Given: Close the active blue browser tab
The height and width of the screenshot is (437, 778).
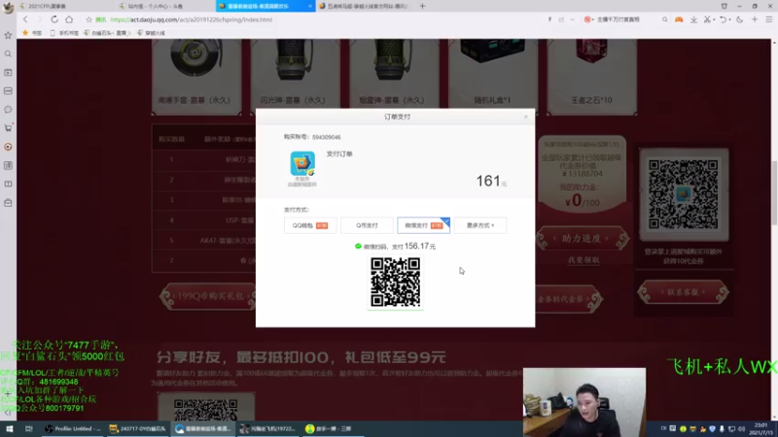Looking at the screenshot, I should point(310,6).
